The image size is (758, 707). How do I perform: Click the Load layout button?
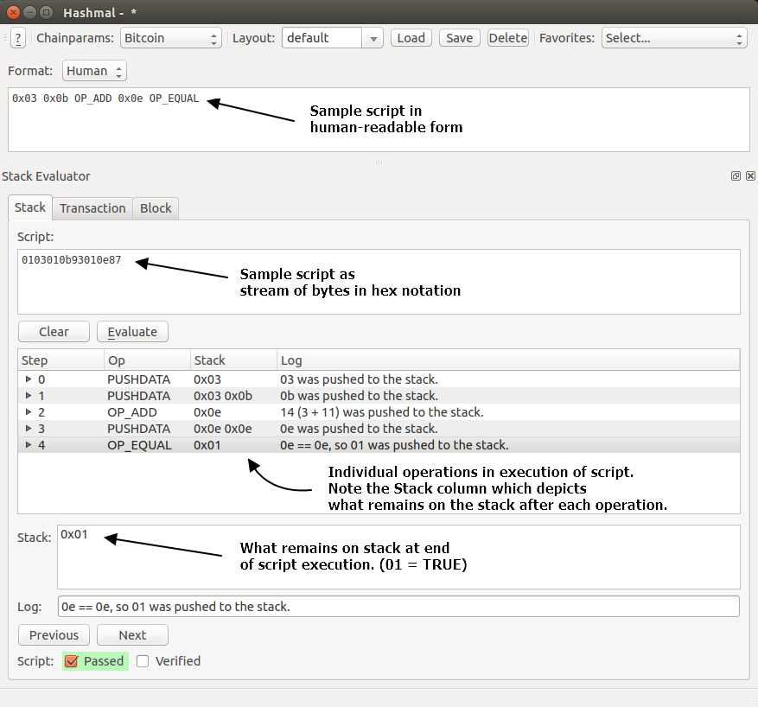(411, 38)
